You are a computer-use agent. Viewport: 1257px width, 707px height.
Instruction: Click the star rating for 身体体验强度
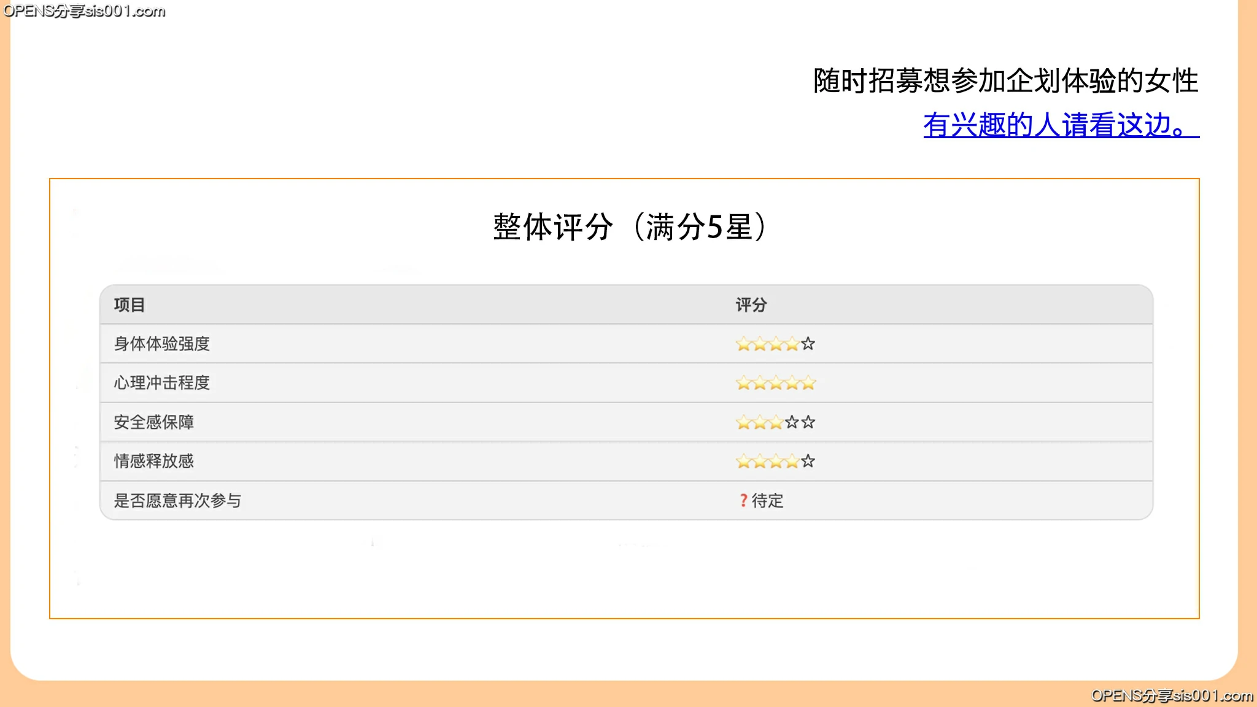[x=776, y=344]
